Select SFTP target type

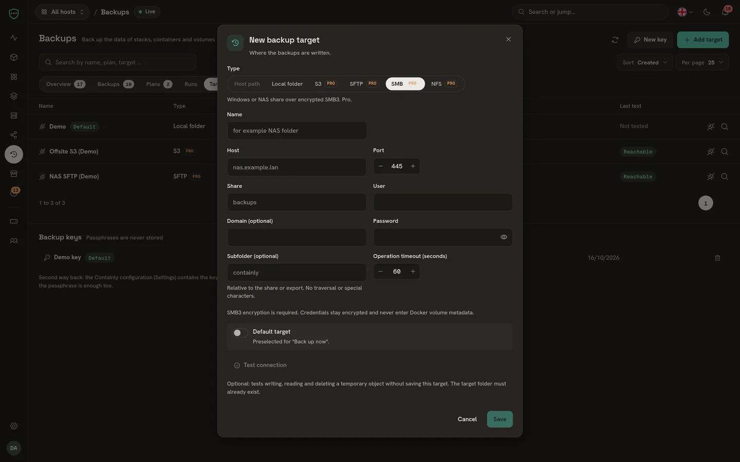tap(364, 84)
